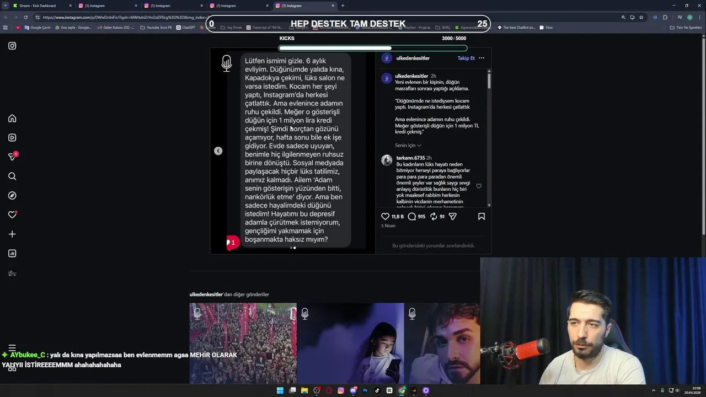Viewport: 706px width, 397px height.
Task: Go to previous slide arrow on post
Action: (x=218, y=151)
